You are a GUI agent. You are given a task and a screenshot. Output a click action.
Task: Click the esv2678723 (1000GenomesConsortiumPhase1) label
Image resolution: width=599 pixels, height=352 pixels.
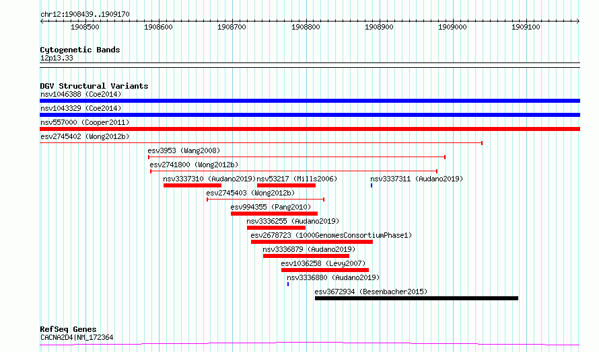[331, 235]
